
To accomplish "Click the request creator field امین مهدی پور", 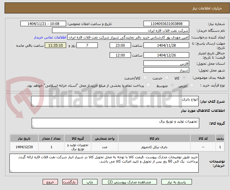I will pyautogui.click(x=128, y=37).
